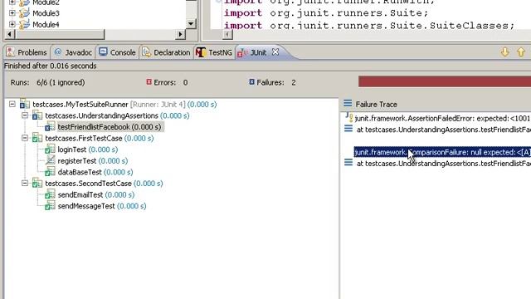Click project tree horizontal scroll right arrow
The width and height of the screenshot is (531, 299).
tap(181, 34)
